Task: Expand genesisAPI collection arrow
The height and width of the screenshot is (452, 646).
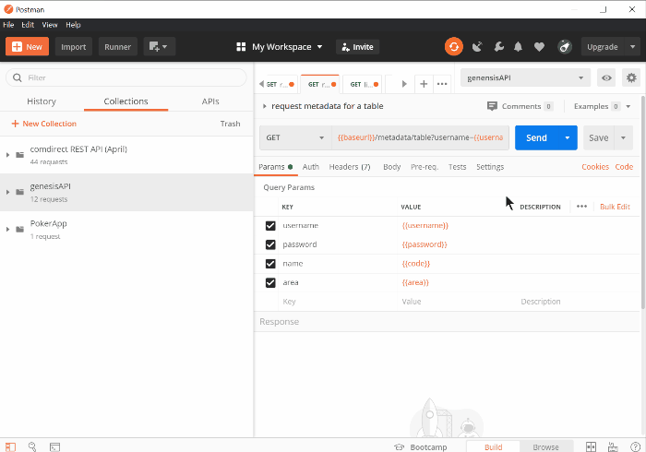Action: [7, 192]
